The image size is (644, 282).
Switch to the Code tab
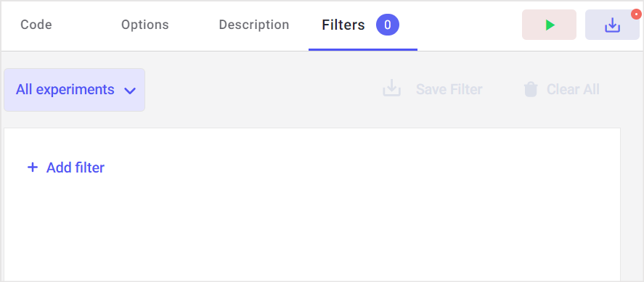point(36,25)
